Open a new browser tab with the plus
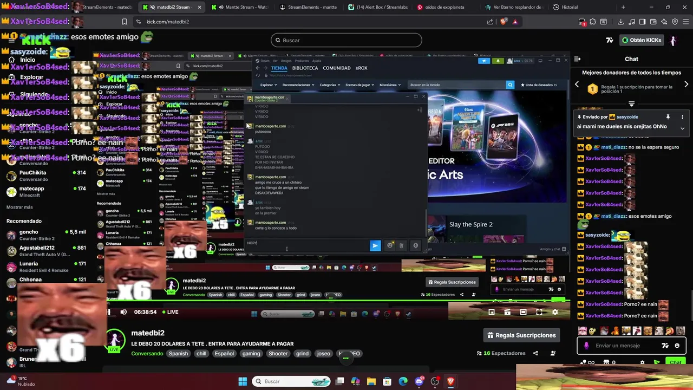Screen dimensions: 693x390 click(x=623, y=7)
